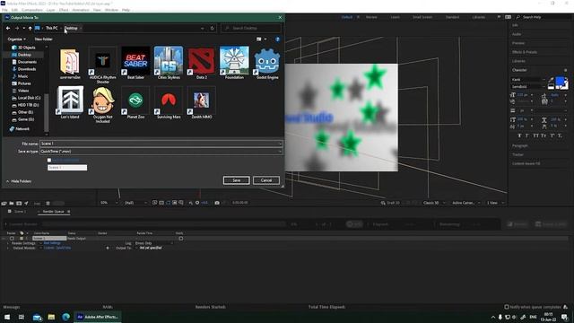This screenshot has height=323, width=574.
Task: Open the 1 View layout dropdown
Action: [495, 203]
